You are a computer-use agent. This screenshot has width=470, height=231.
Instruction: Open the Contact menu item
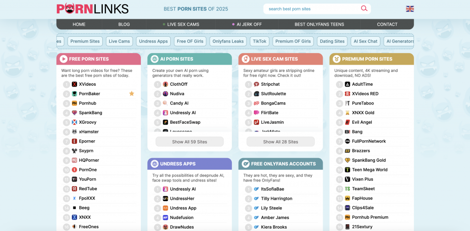point(387,24)
